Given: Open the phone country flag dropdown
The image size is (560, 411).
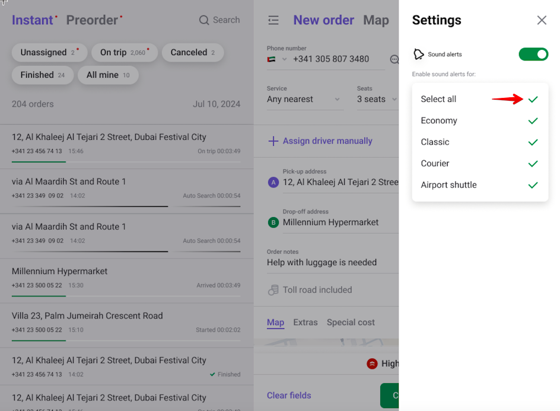Looking at the screenshot, I should pos(277,59).
